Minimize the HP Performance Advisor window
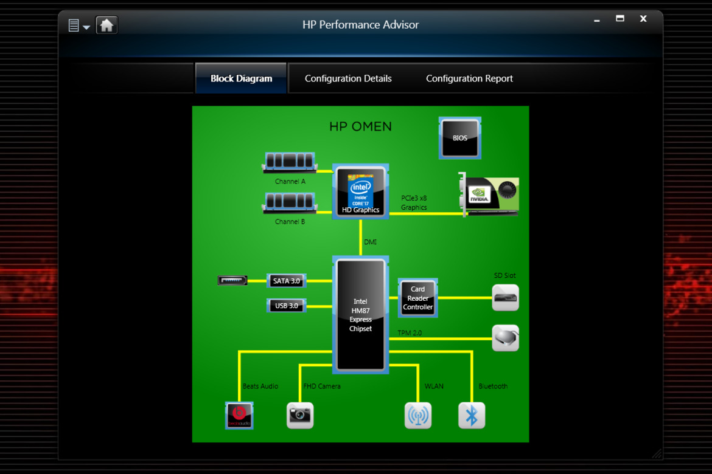Viewport: 712px width, 474px height. (596, 19)
